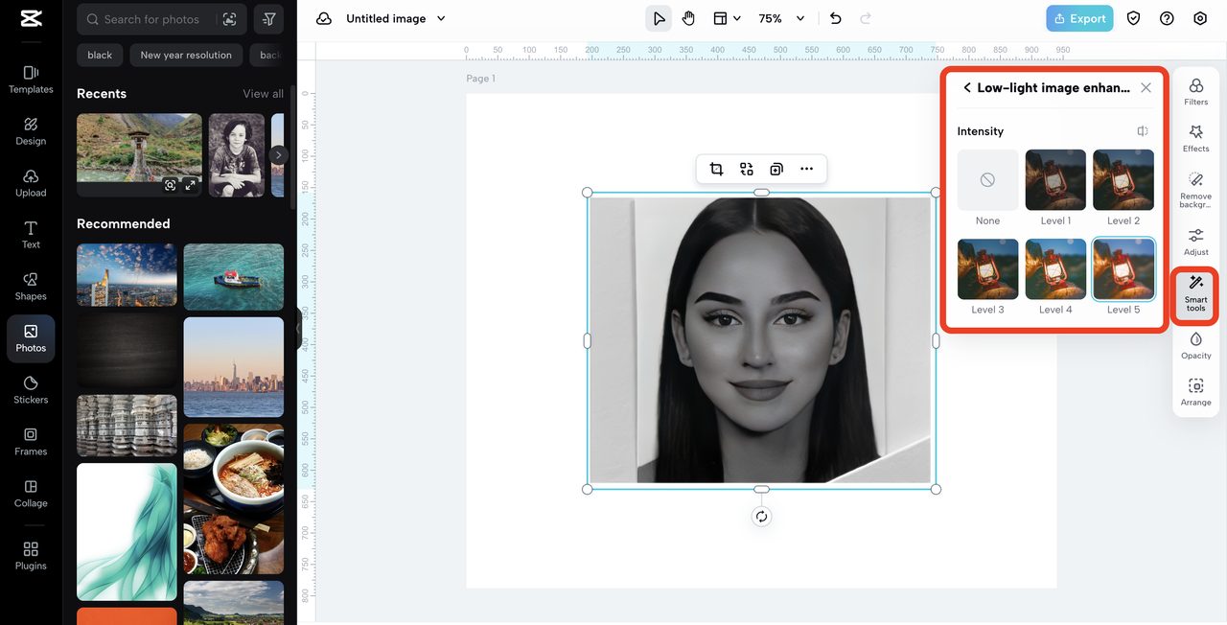Open the Stickers sidebar panel
The image size is (1227, 625).
31,390
